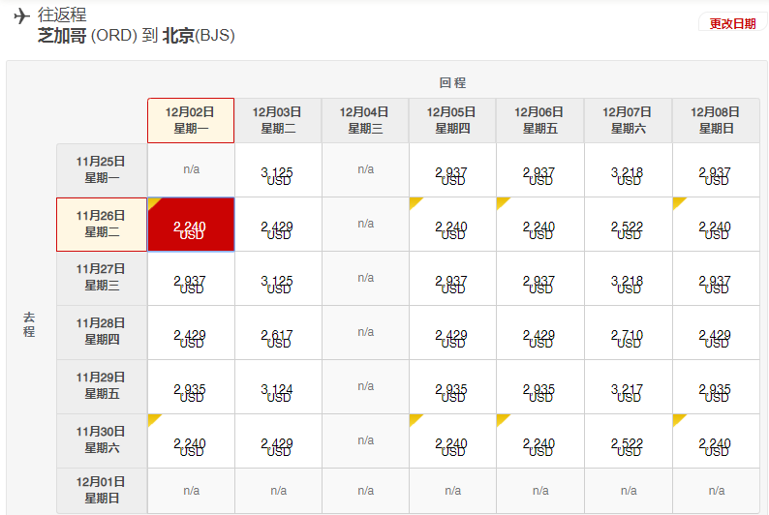The width and height of the screenshot is (769, 515).
Task: Pick 2,429 USD fare for 11月28日 and 12月02日
Action: (x=191, y=333)
